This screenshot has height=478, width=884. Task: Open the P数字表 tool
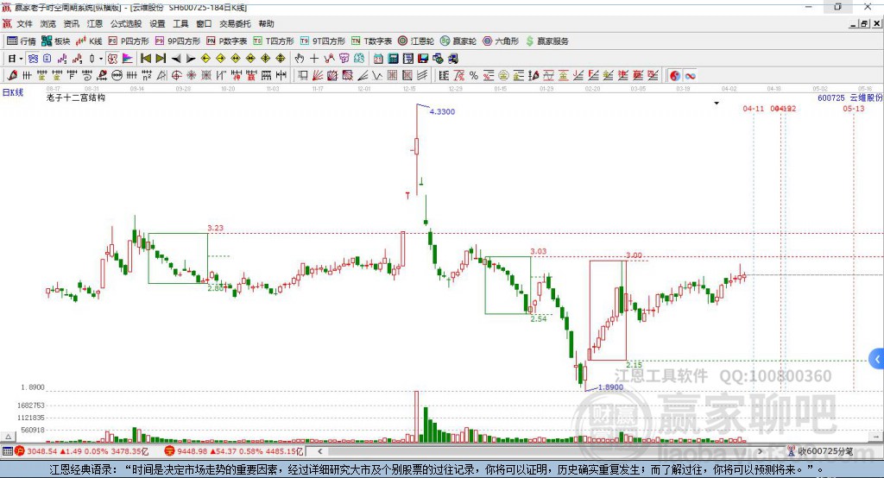[227, 41]
